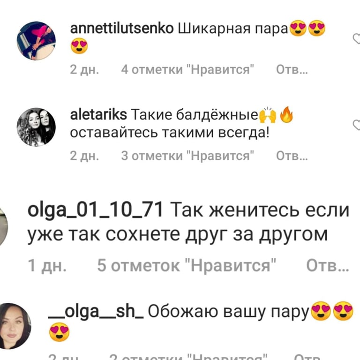360x360 pixels.
Task: Click the 2 дн. timestamp under annettilutsenko
Action: (84, 69)
